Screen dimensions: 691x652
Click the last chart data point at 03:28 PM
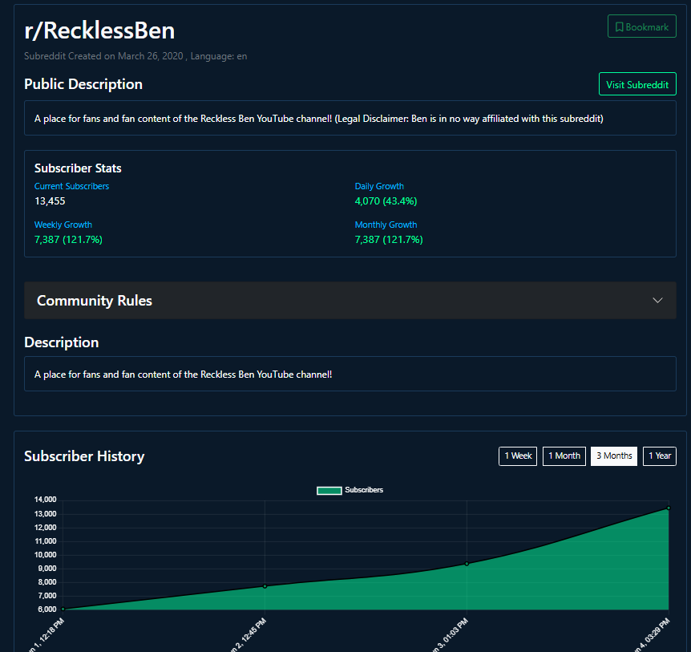point(669,508)
